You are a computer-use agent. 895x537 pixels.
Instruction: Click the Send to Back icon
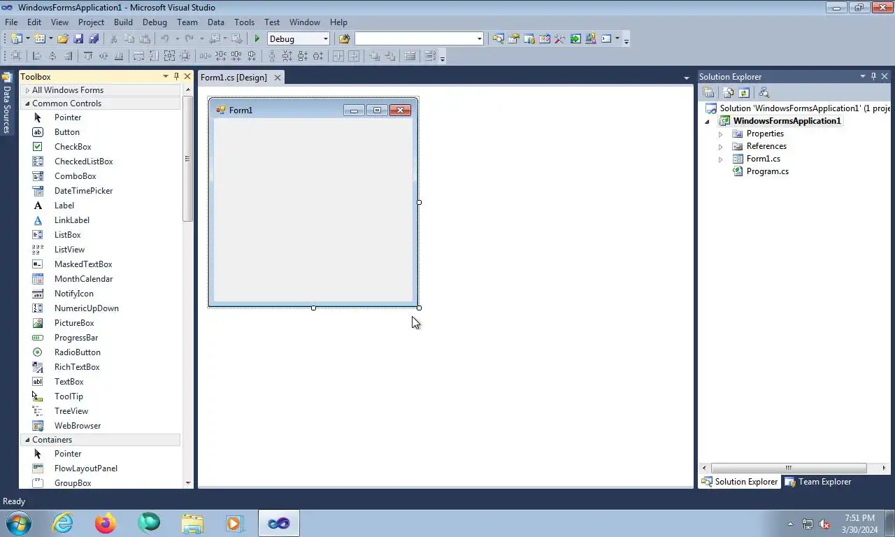389,56
